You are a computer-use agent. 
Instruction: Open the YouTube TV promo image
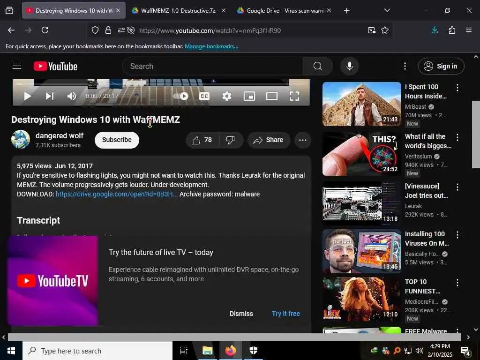click(x=52, y=281)
